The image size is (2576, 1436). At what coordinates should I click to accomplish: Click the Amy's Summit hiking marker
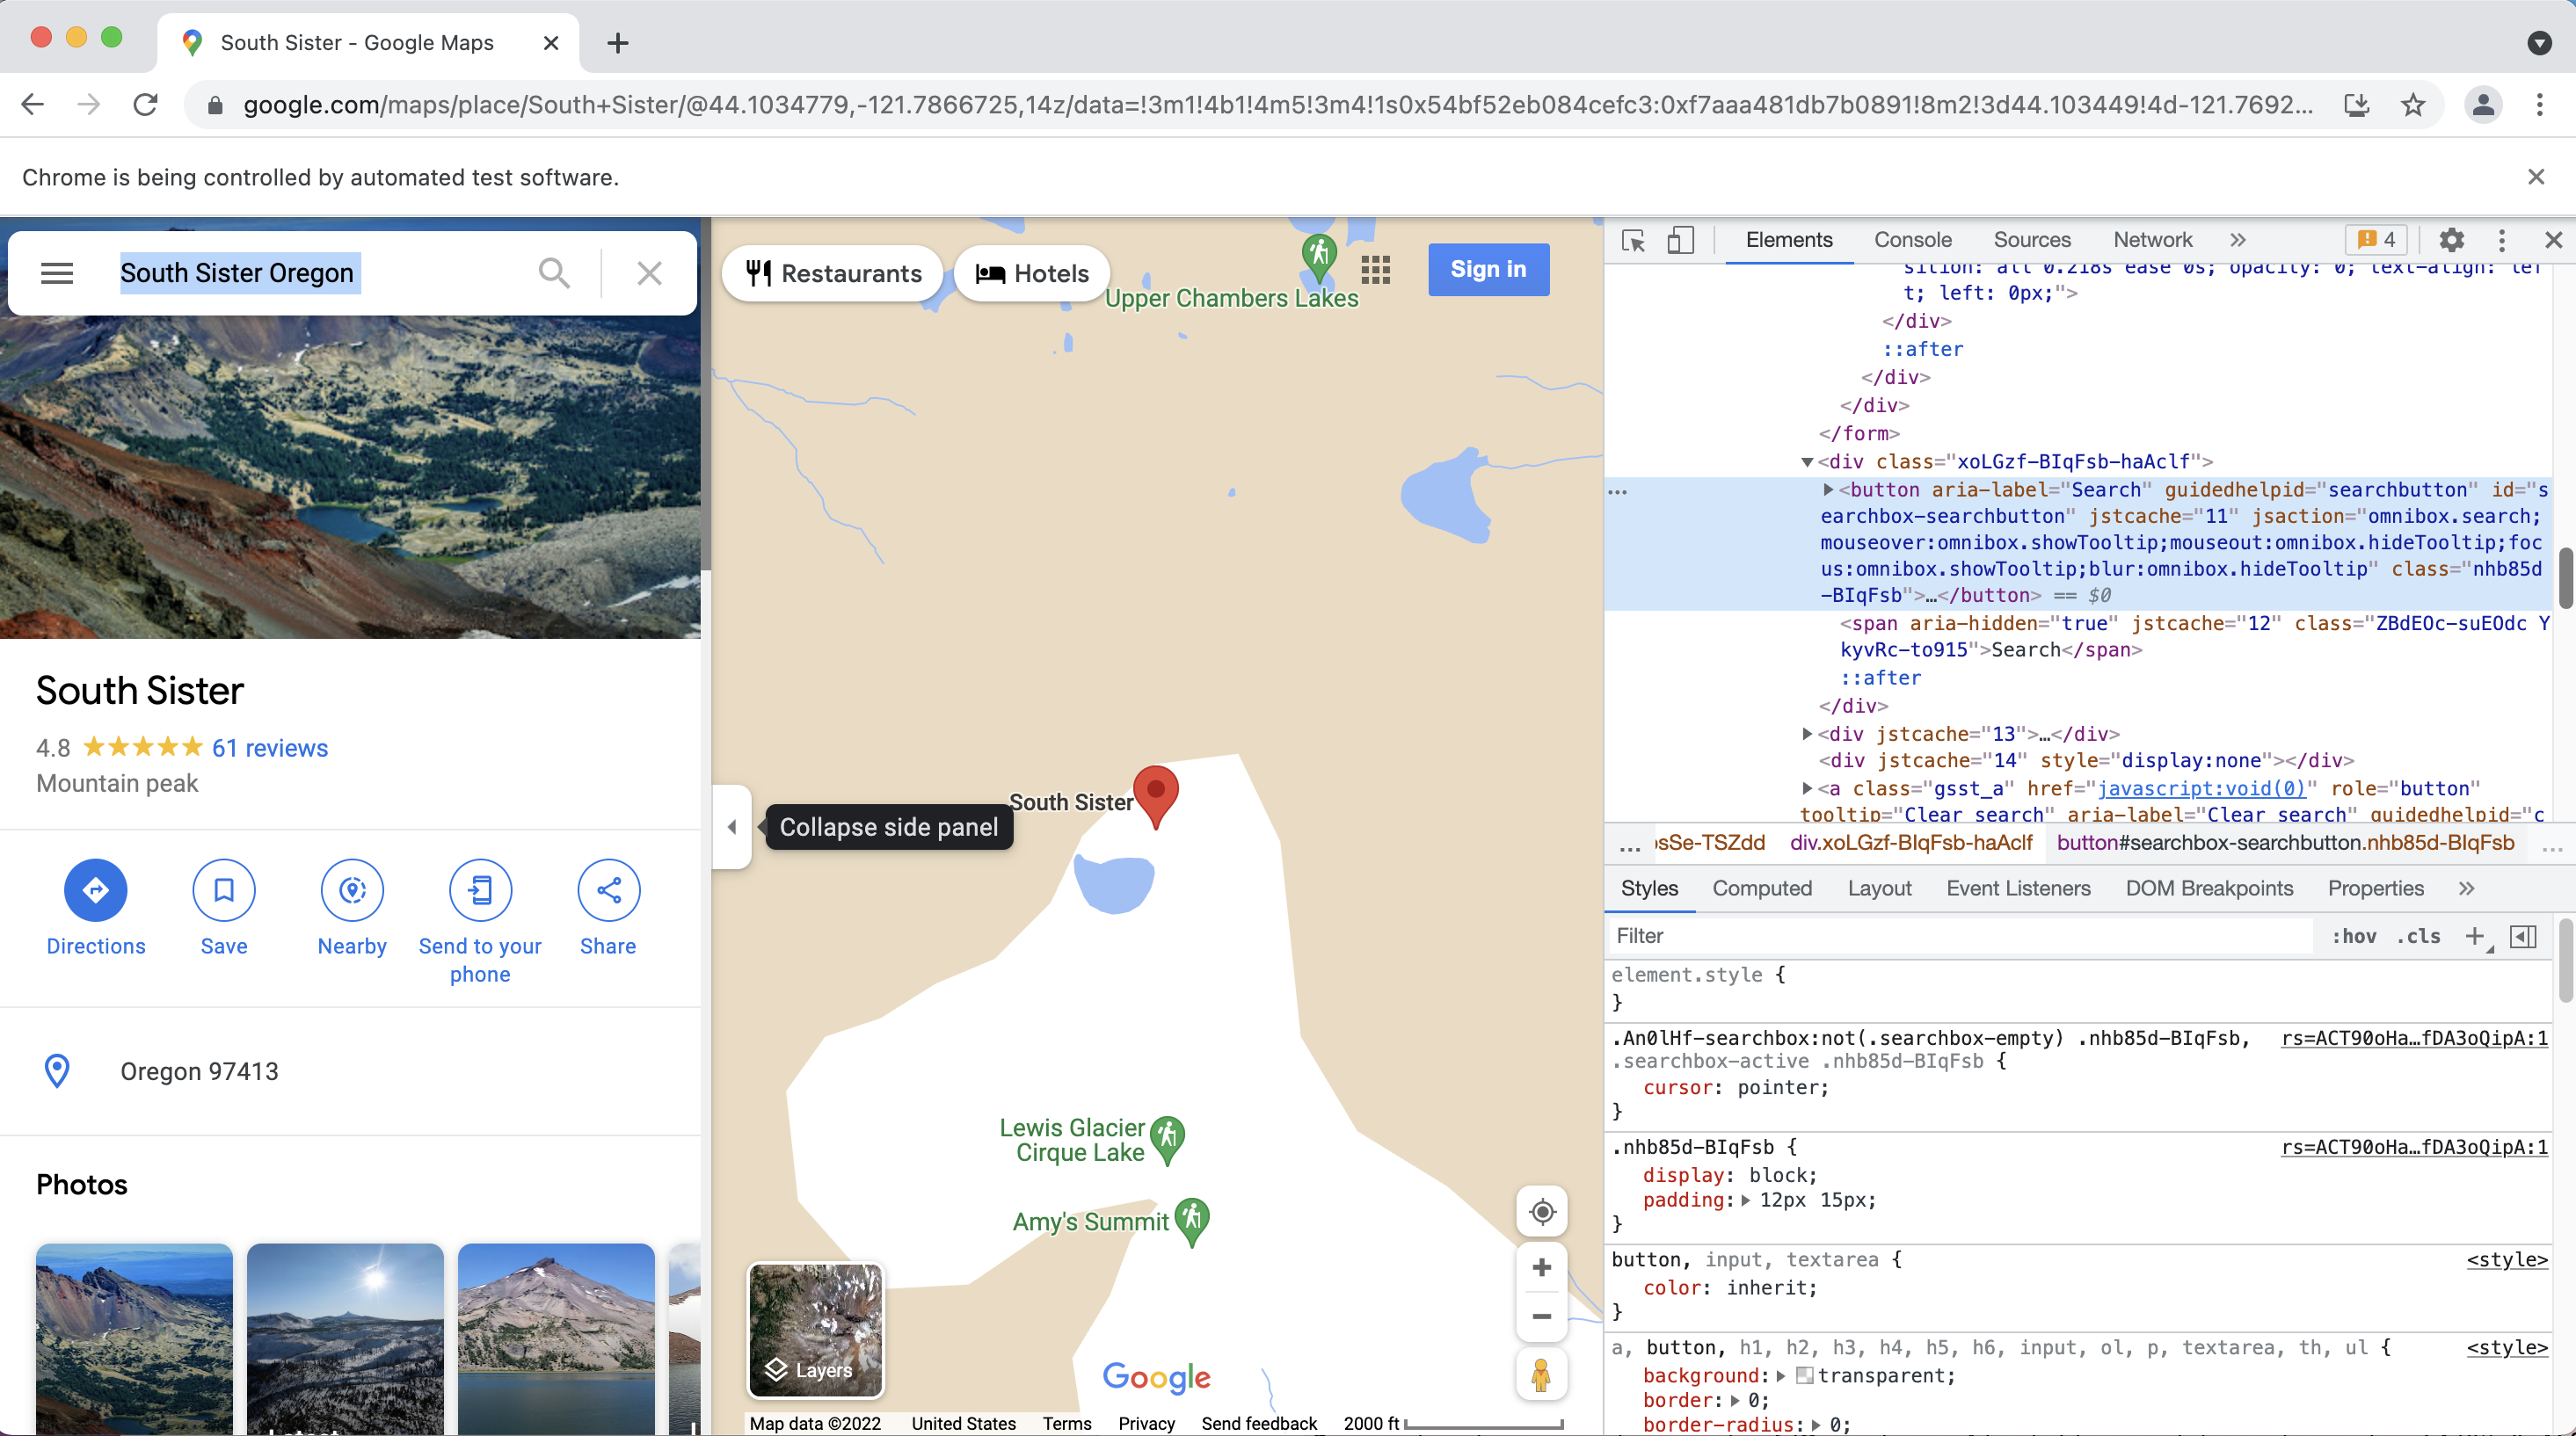click(x=1191, y=1222)
